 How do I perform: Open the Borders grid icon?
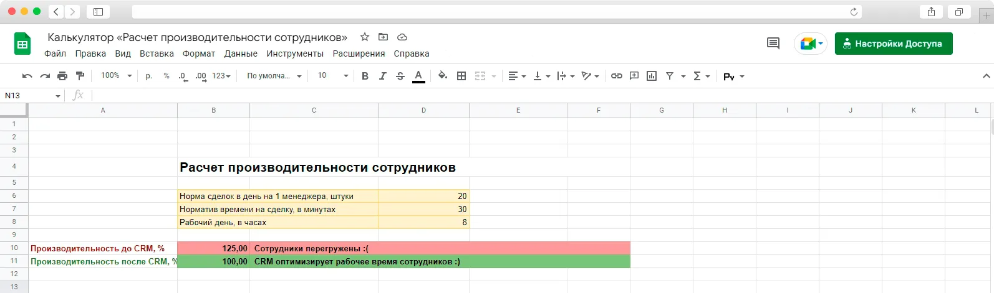coord(461,76)
